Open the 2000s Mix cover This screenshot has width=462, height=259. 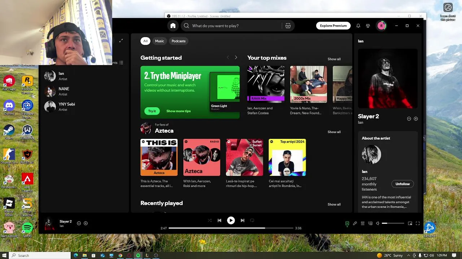coord(309,84)
